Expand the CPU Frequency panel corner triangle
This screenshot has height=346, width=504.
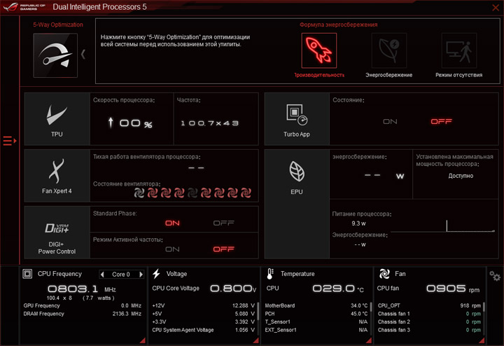tap(142, 340)
